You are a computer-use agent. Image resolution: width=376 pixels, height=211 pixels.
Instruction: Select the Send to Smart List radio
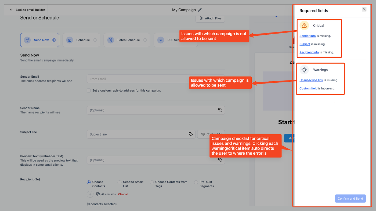point(120,182)
